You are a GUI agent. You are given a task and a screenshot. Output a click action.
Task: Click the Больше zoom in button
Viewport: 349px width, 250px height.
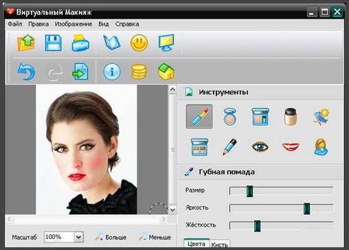(x=111, y=238)
